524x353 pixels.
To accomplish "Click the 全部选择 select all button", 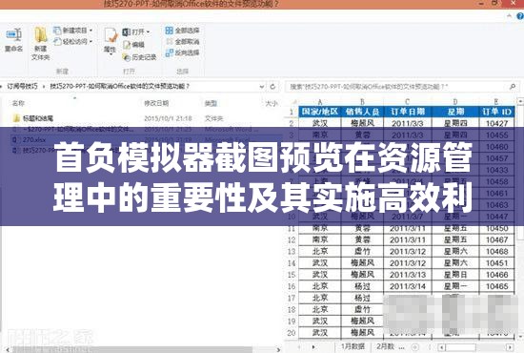I will pos(183,31).
